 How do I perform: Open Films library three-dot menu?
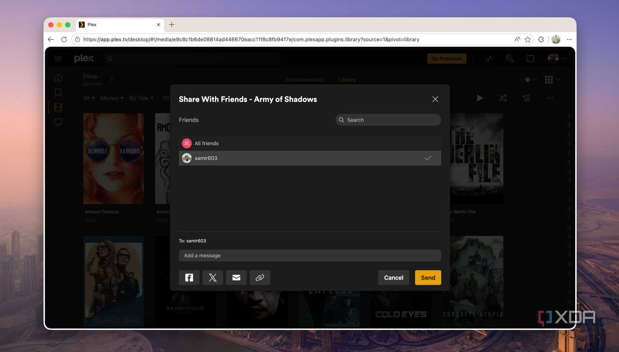[x=112, y=80]
